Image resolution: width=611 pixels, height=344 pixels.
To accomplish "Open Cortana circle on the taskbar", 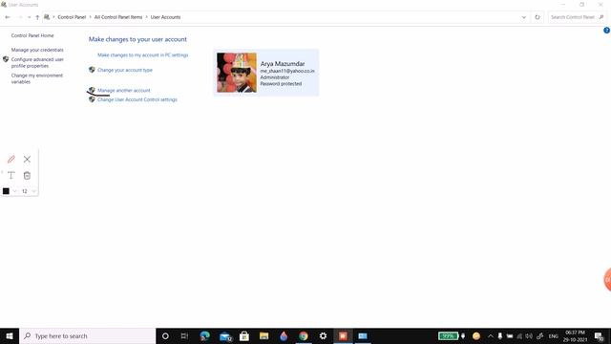I will point(165,335).
